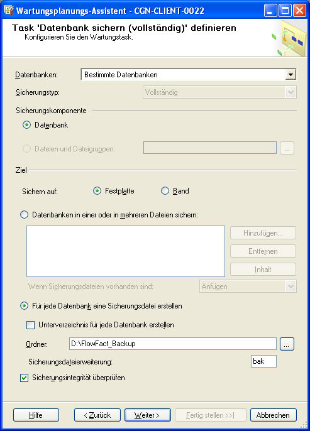This screenshot has height=431, width=310.
Task: Minimize the Wartungsplanungs-Assistent window
Action: (x=270, y=11)
